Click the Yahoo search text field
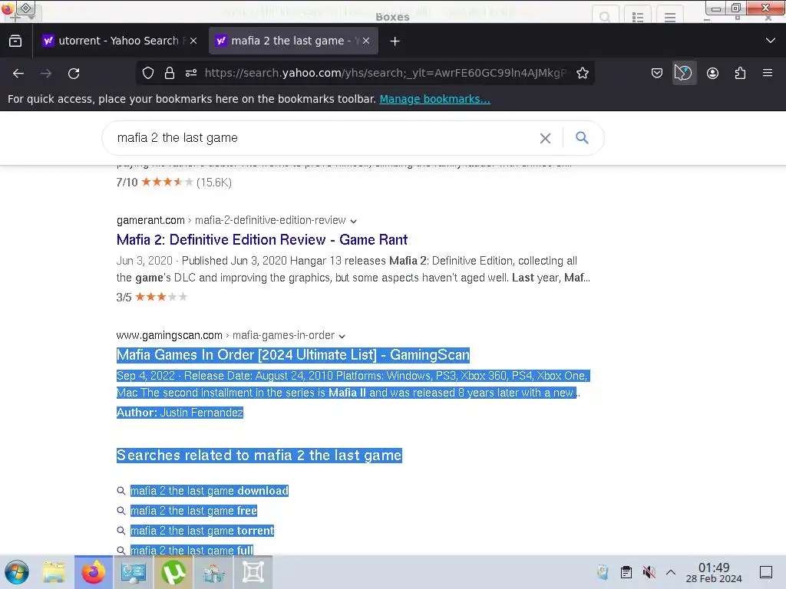This screenshot has width=786, height=589. 321,138
